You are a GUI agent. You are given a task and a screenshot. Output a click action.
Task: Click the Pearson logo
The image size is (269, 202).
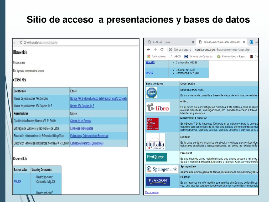pyautogui.click(x=158, y=181)
